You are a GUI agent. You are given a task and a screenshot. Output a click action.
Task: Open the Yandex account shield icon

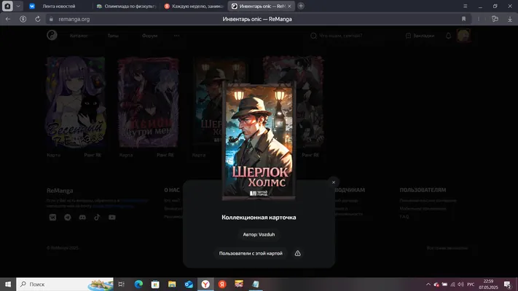click(x=23, y=19)
